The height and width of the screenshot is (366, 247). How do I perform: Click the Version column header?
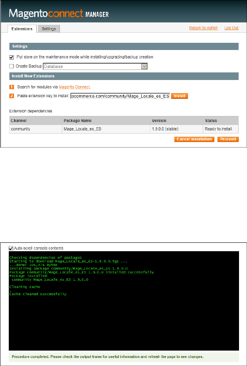tap(176, 121)
